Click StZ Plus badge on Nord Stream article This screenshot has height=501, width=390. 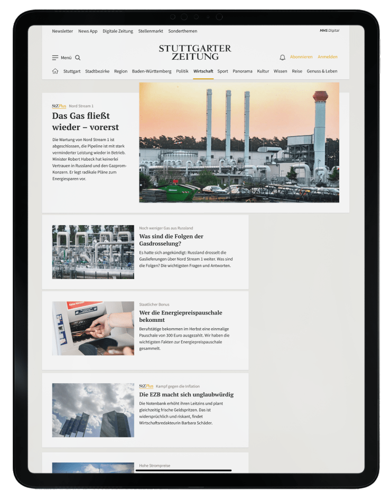[59, 106]
